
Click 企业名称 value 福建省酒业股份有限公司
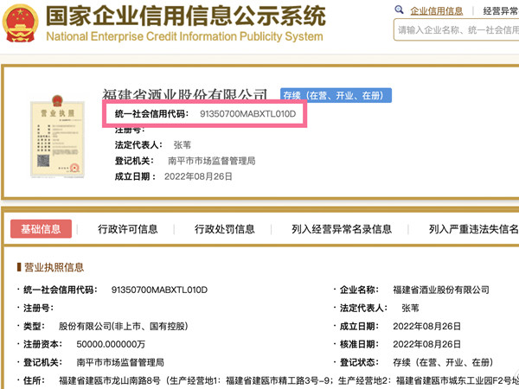pos(441,290)
